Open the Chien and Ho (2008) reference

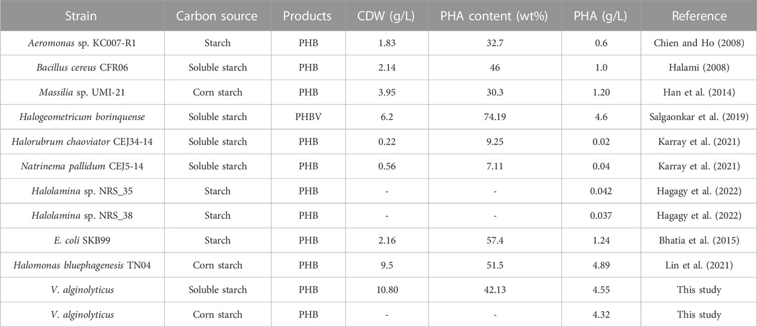698,43
